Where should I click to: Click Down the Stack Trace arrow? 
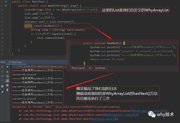[7, 72]
